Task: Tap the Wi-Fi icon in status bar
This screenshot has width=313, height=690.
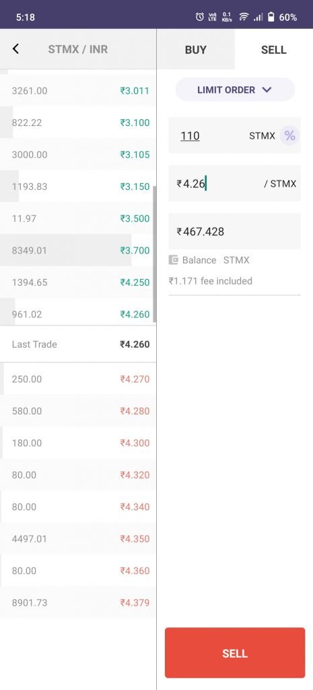Action: (x=243, y=17)
